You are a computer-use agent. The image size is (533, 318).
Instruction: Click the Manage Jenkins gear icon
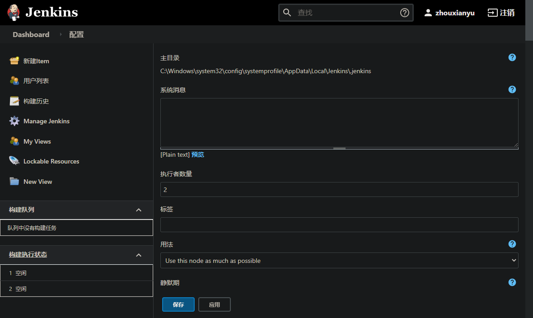(x=14, y=121)
